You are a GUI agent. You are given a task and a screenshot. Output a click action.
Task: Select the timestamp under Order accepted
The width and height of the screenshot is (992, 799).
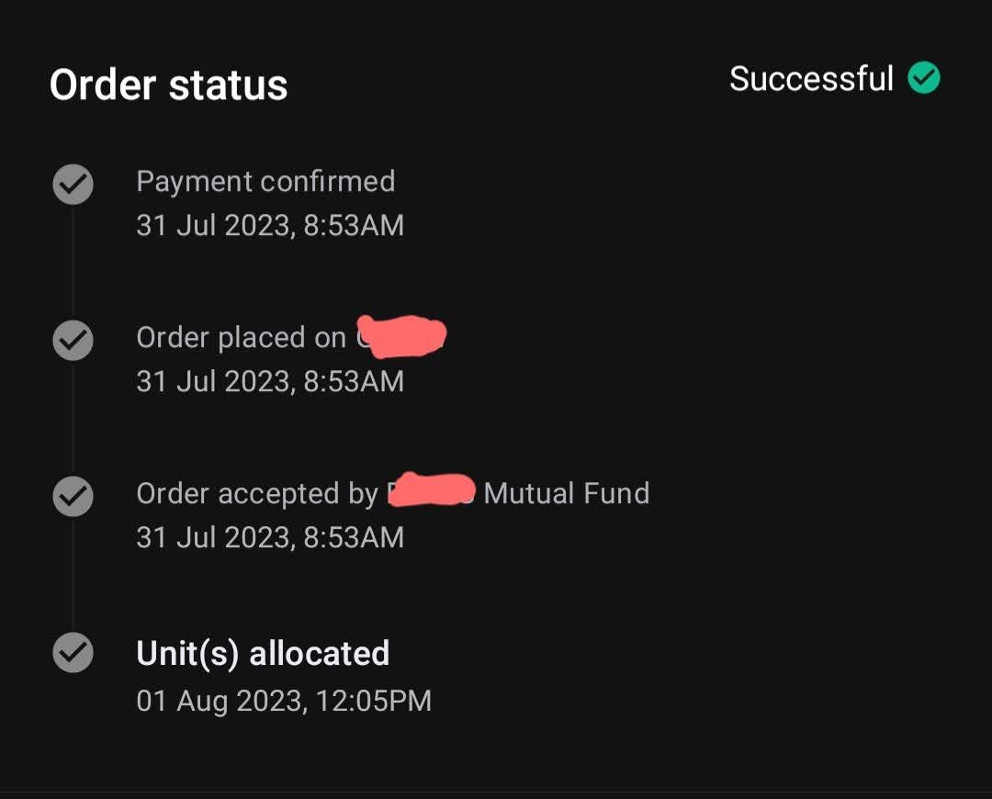[270, 538]
